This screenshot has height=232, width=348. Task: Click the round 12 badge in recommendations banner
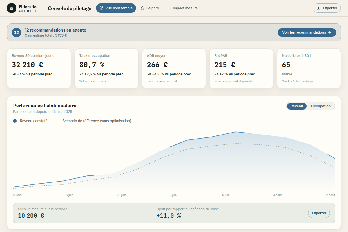tap(17, 32)
